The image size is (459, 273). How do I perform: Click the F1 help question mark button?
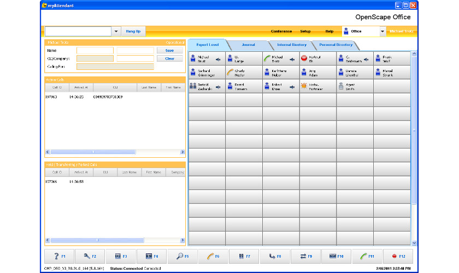pos(60,256)
